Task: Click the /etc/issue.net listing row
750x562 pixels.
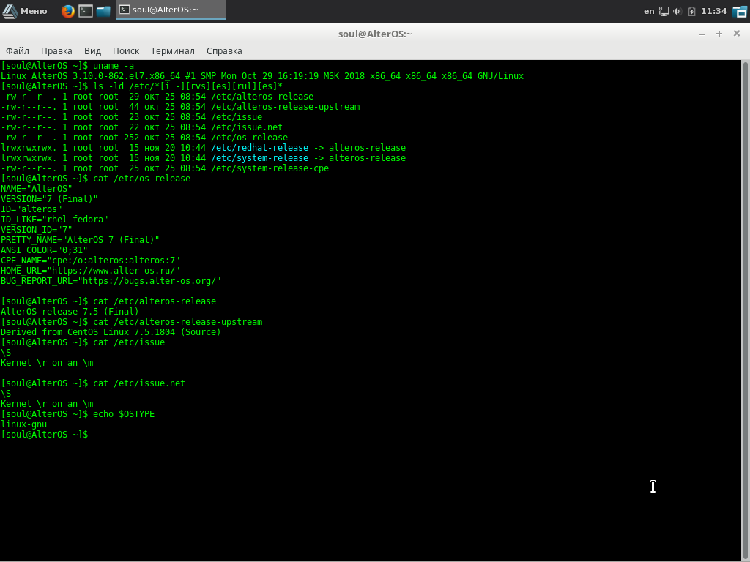Action: pos(141,127)
